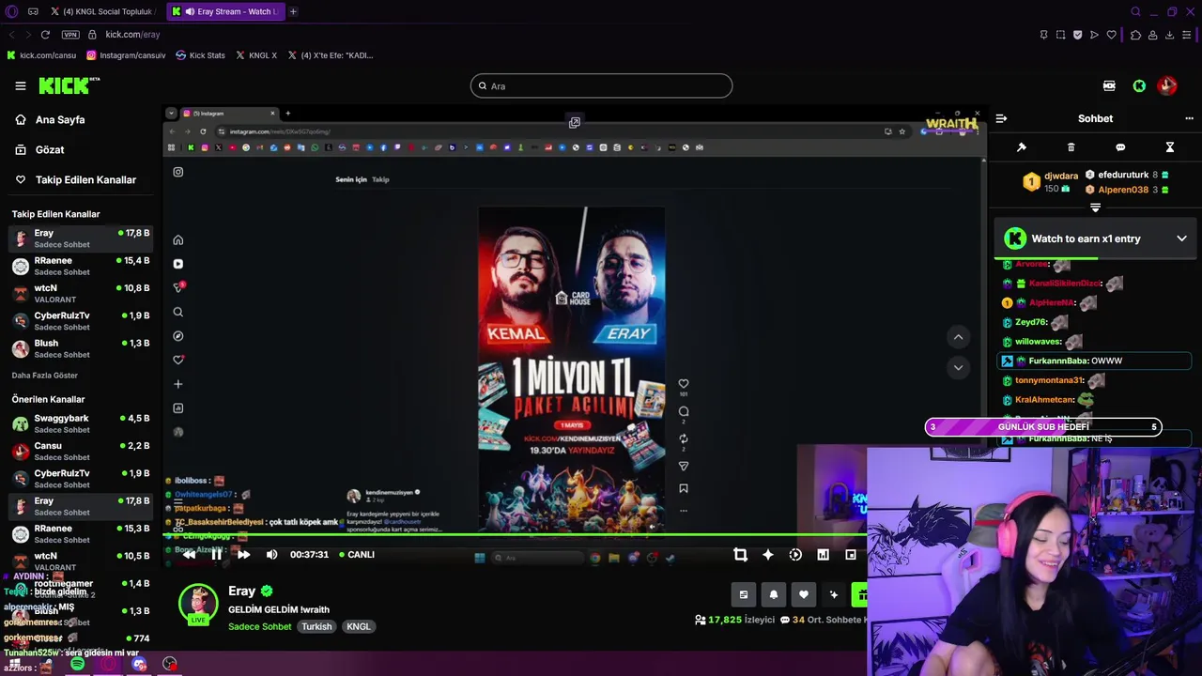Open Kick Stats bookmark
Image resolution: width=1202 pixels, height=676 pixels.
click(x=200, y=55)
